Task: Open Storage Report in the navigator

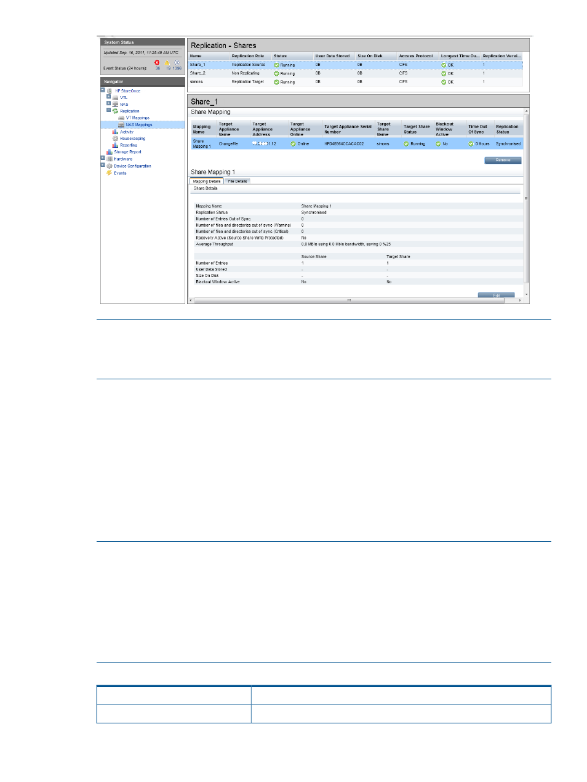Action: (x=127, y=152)
